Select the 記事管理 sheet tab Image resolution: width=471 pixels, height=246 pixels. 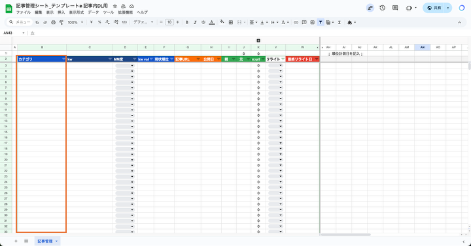[45, 241]
